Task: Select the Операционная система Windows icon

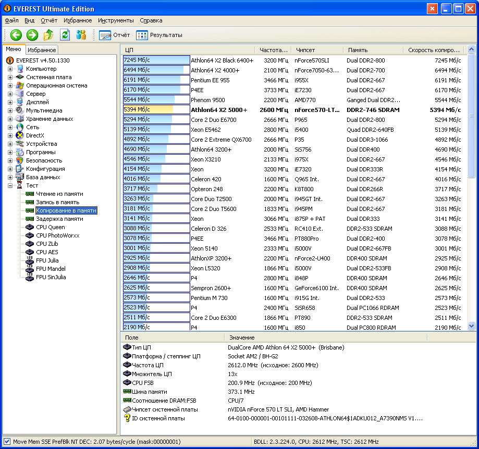Action: pyautogui.click(x=20, y=85)
